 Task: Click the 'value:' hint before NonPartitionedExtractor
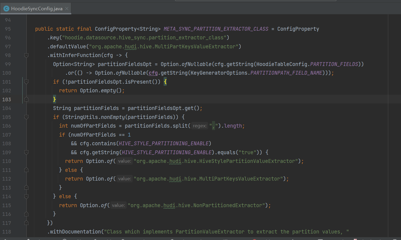coord(118,205)
